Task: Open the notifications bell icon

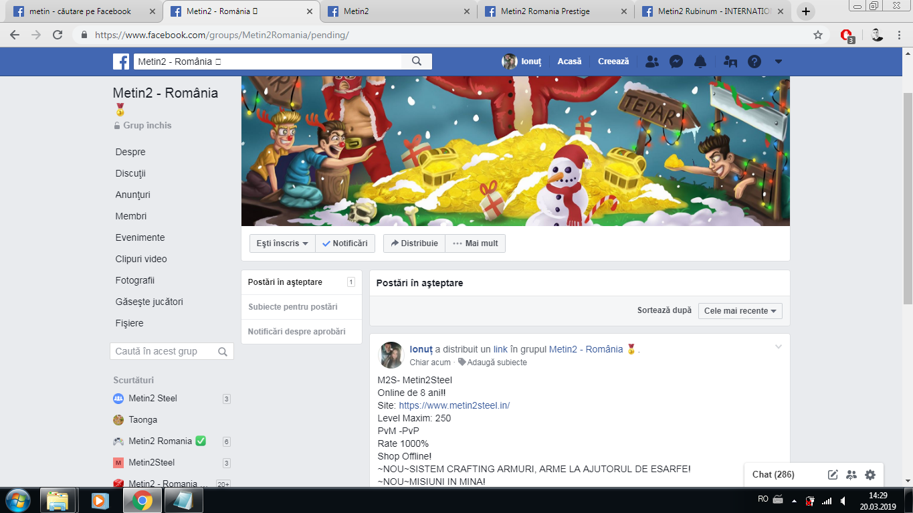Action: click(700, 62)
